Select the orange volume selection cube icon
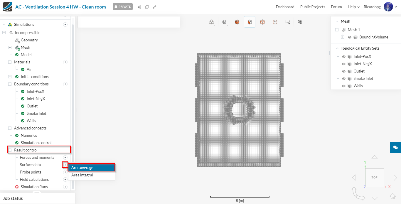This screenshot has height=204, width=401. pyautogui.click(x=237, y=22)
